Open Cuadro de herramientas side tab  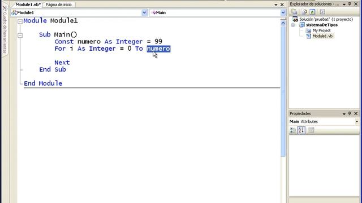pos(5,30)
